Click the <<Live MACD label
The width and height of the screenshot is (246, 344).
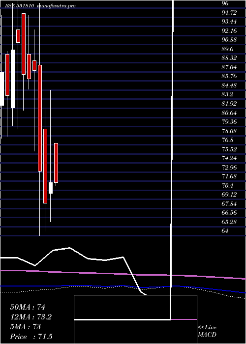[x=207, y=331]
